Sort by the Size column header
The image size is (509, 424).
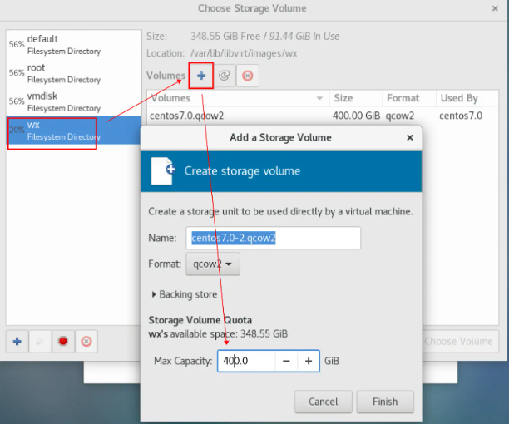355,98
